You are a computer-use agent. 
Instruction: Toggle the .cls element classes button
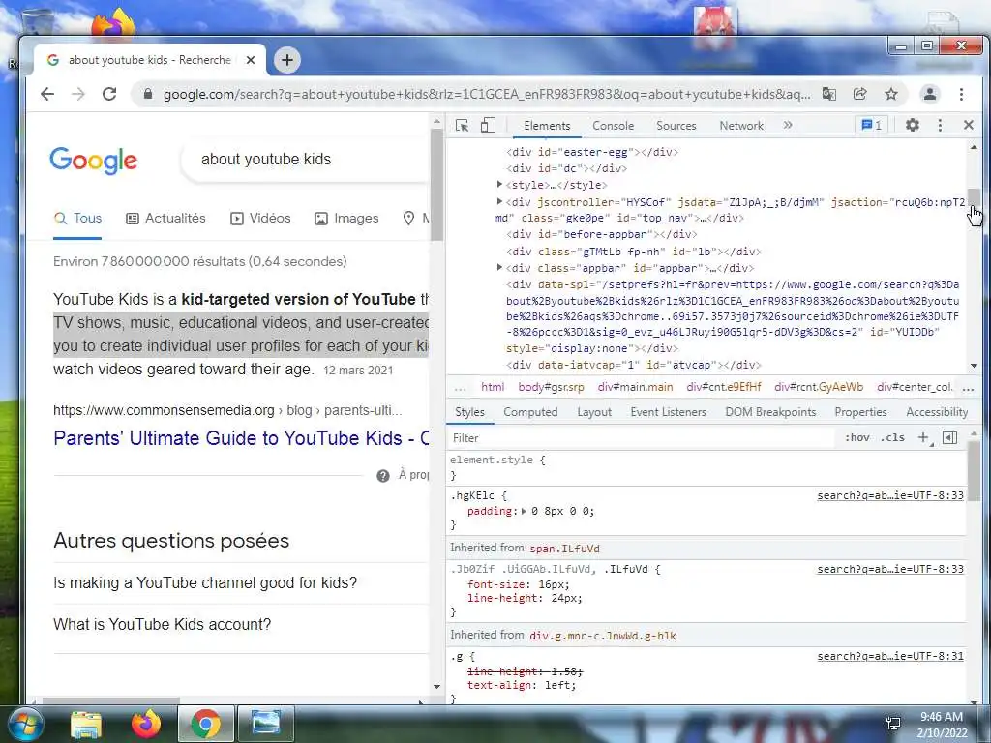tap(892, 437)
